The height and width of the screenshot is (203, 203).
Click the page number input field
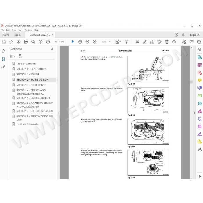click(x=56, y=42)
